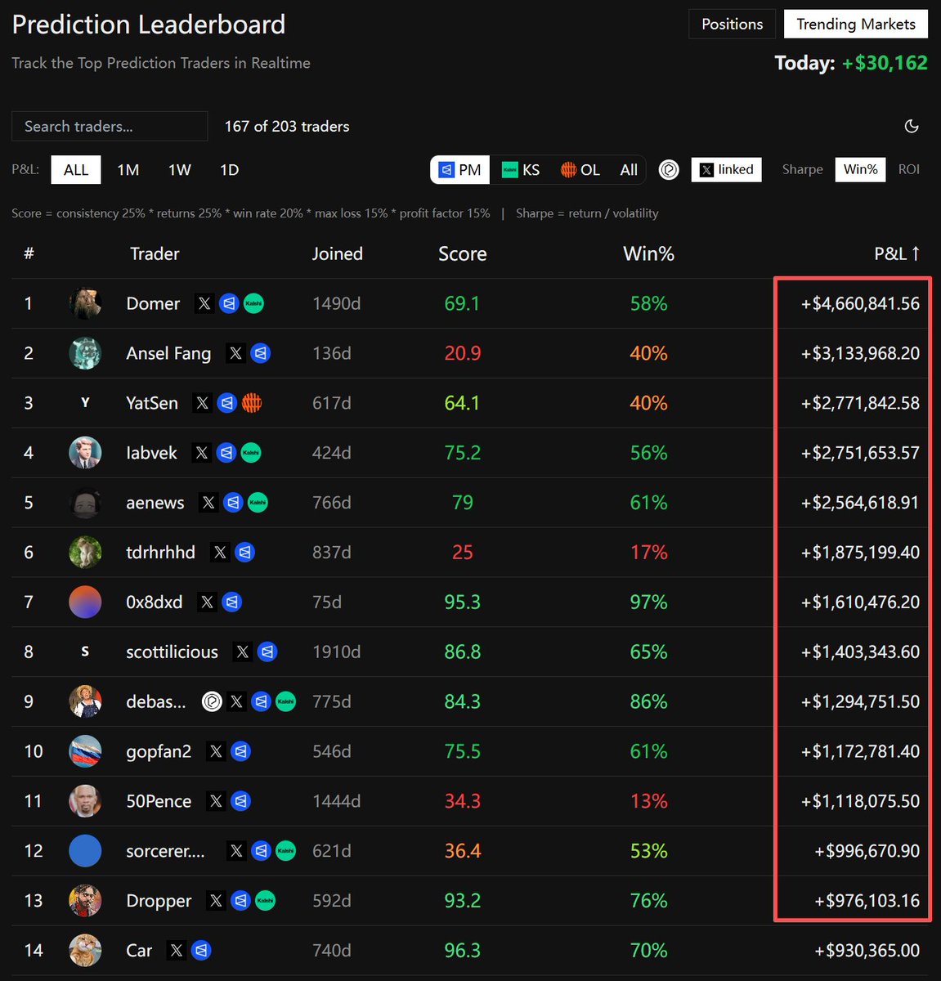
Task: Open trader Domer's name link
Action: (153, 303)
